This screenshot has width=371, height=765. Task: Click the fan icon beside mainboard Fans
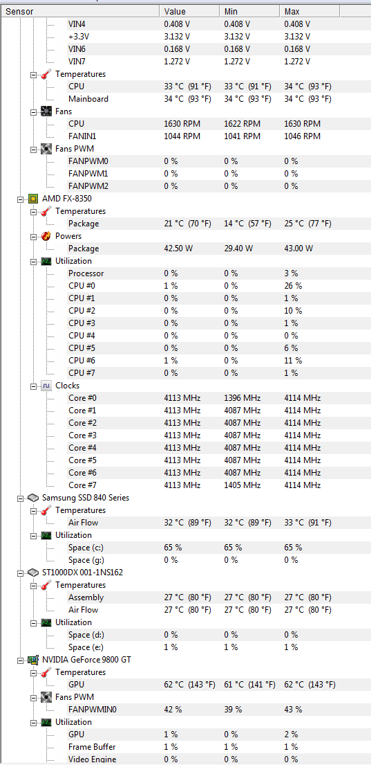click(47, 111)
